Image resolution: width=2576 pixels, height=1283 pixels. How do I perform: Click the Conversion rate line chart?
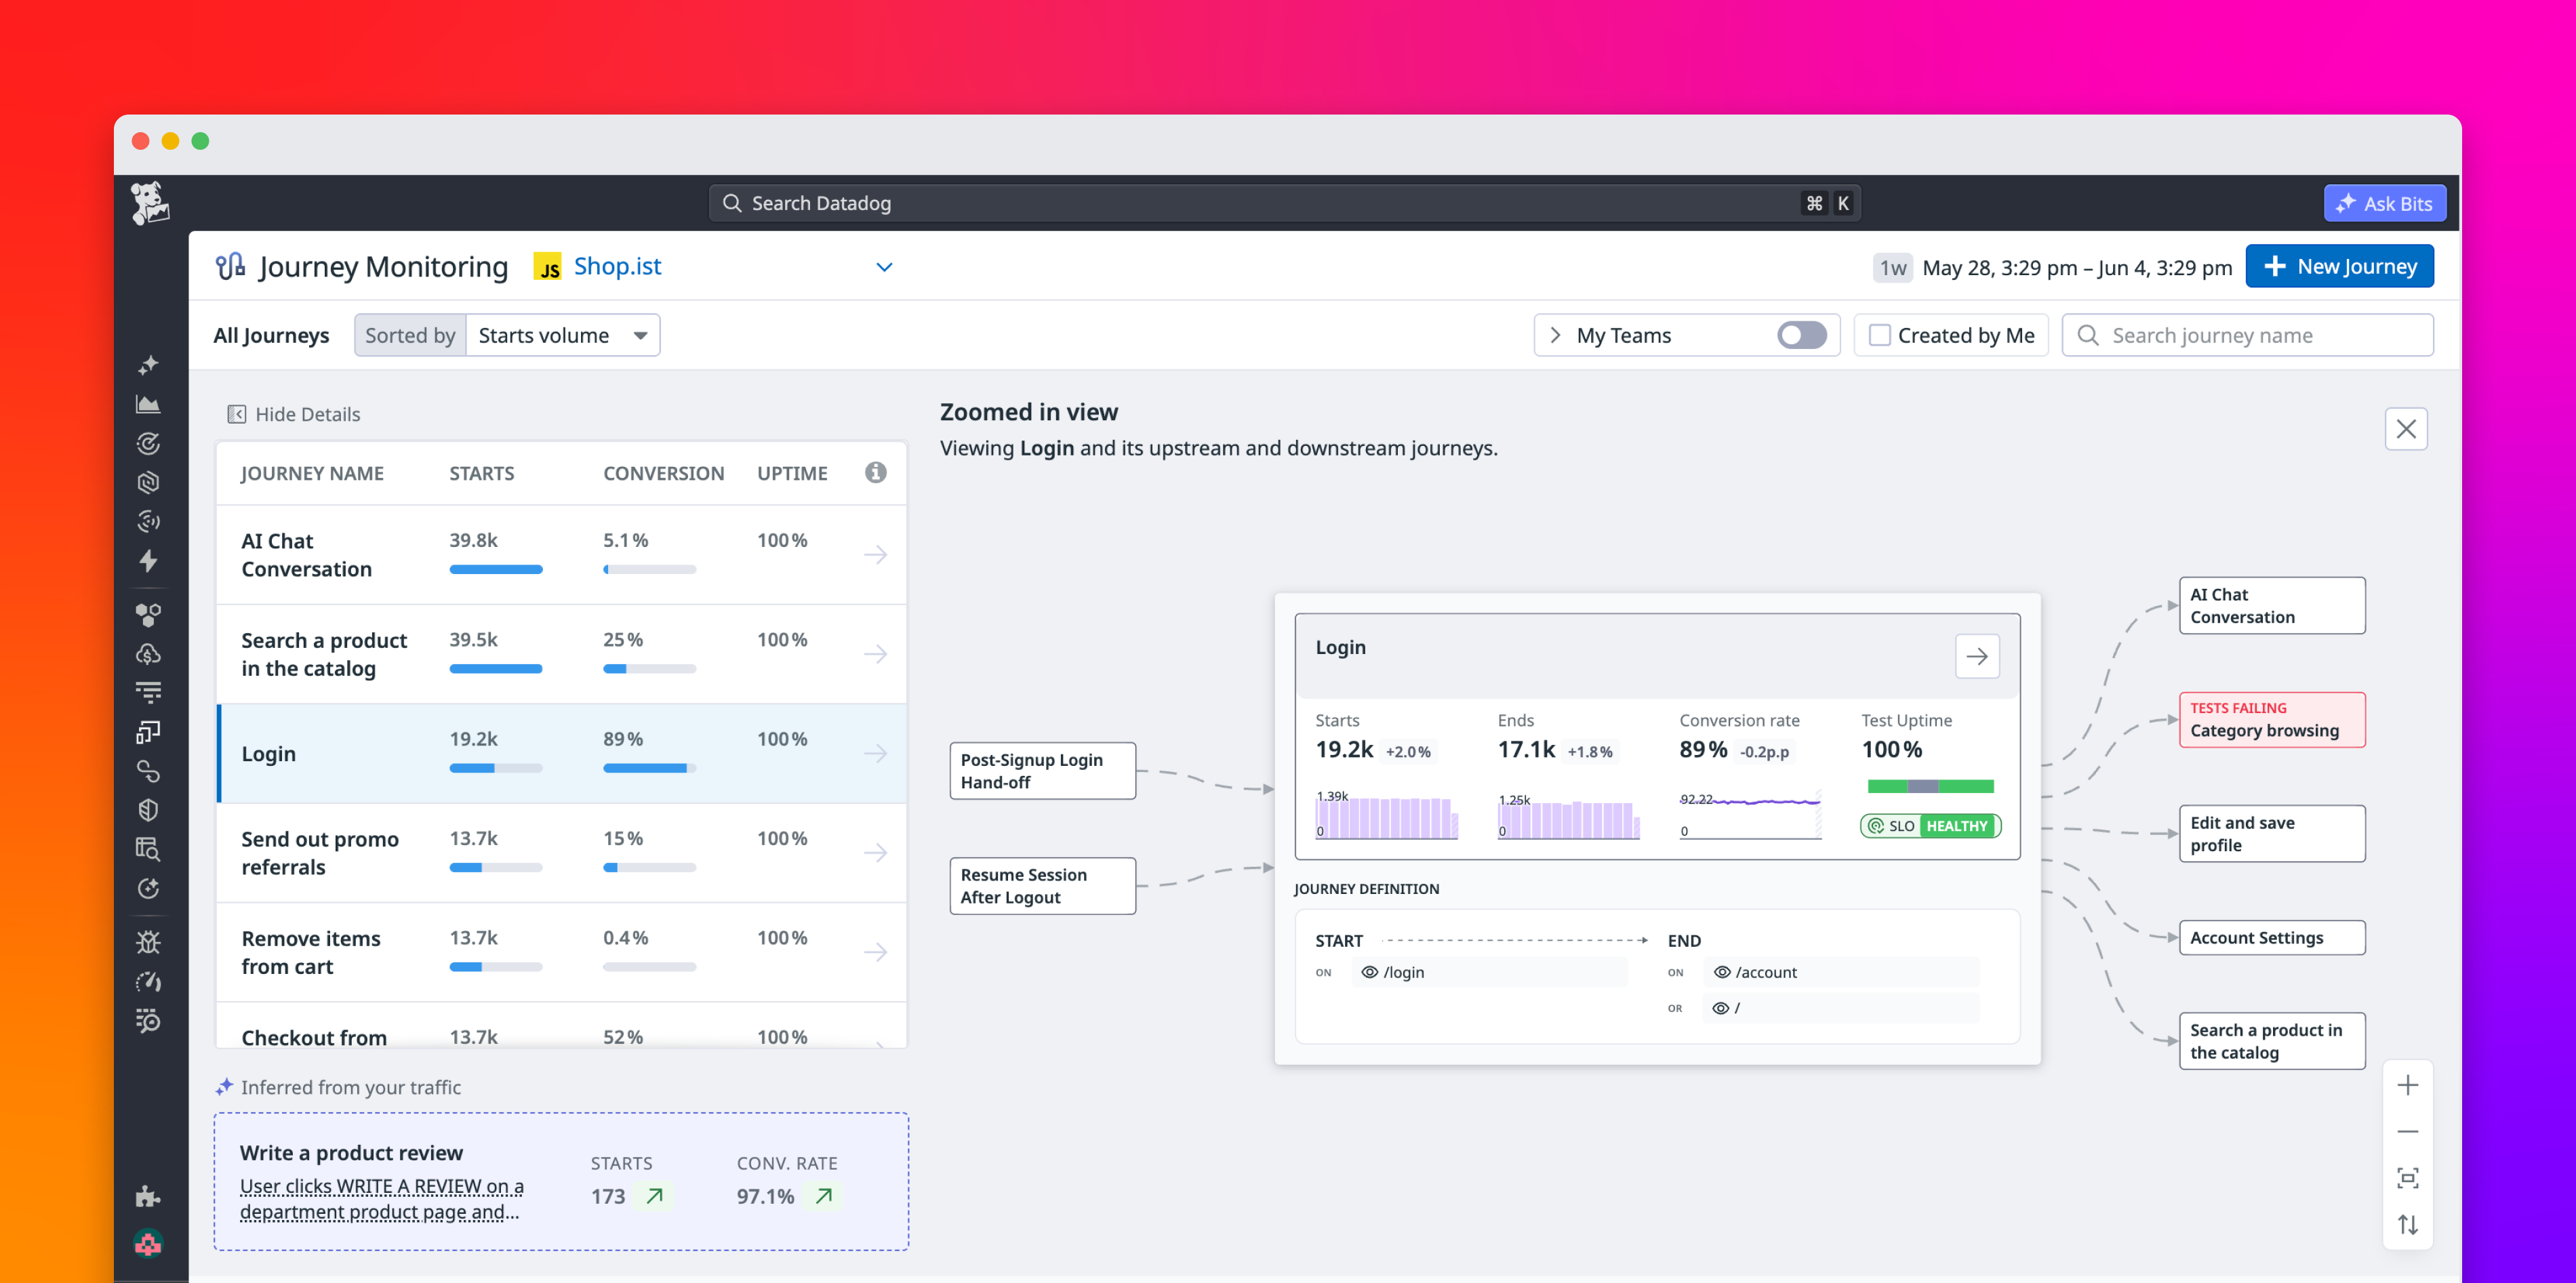click(x=1750, y=815)
